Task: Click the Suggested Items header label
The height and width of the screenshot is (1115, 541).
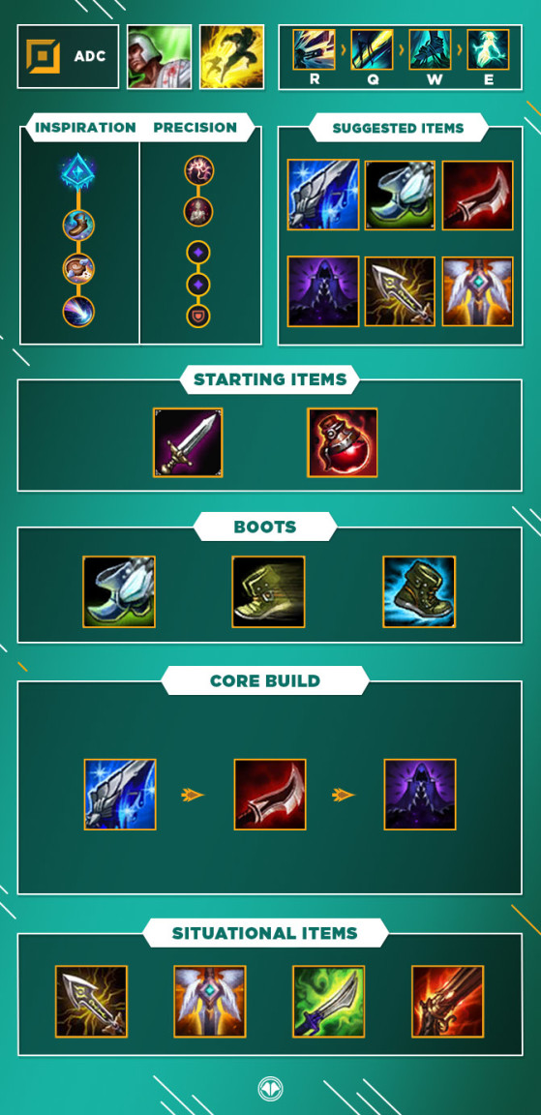Action: [x=398, y=129]
